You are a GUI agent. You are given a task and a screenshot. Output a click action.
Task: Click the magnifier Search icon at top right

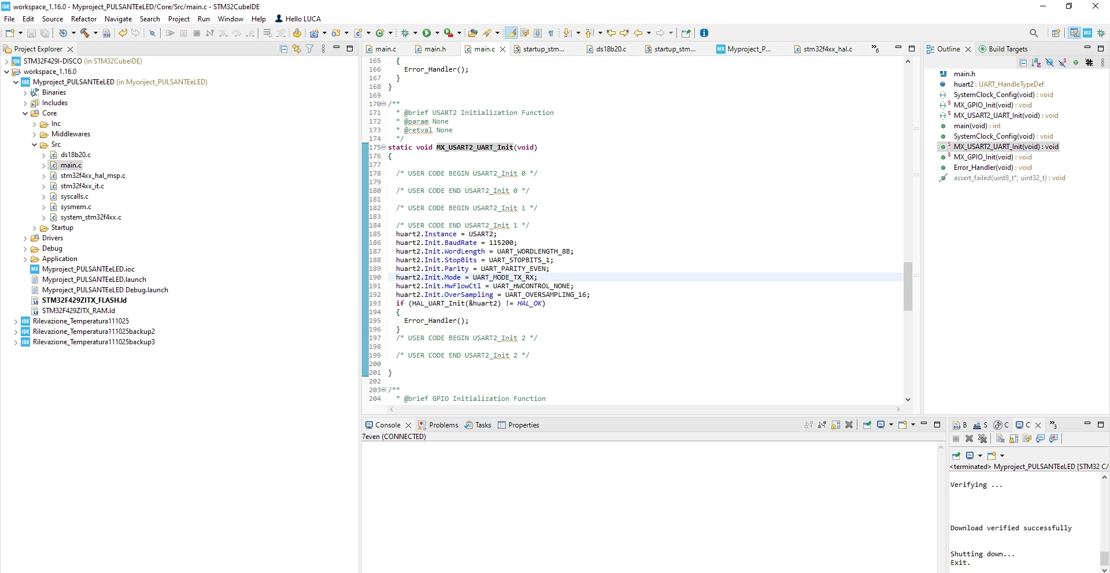click(1034, 33)
